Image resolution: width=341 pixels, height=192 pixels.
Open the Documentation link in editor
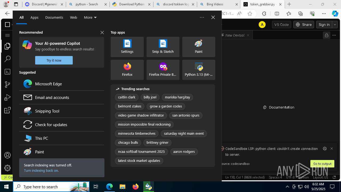(x=279, y=107)
